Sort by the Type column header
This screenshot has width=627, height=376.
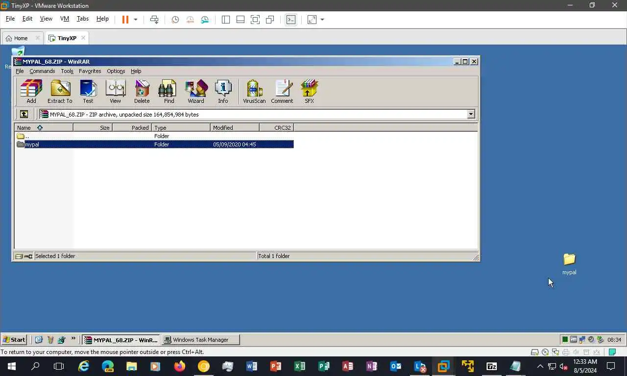pos(181,127)
